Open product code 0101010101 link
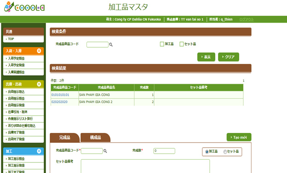Screen dimensions: 287x173 coord(60,95)
